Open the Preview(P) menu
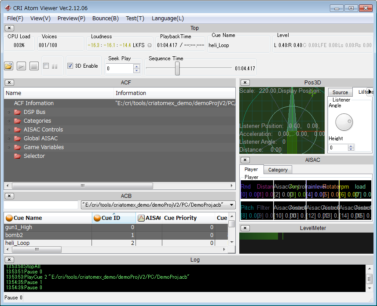377x306 pixels. tap(71, 18)
